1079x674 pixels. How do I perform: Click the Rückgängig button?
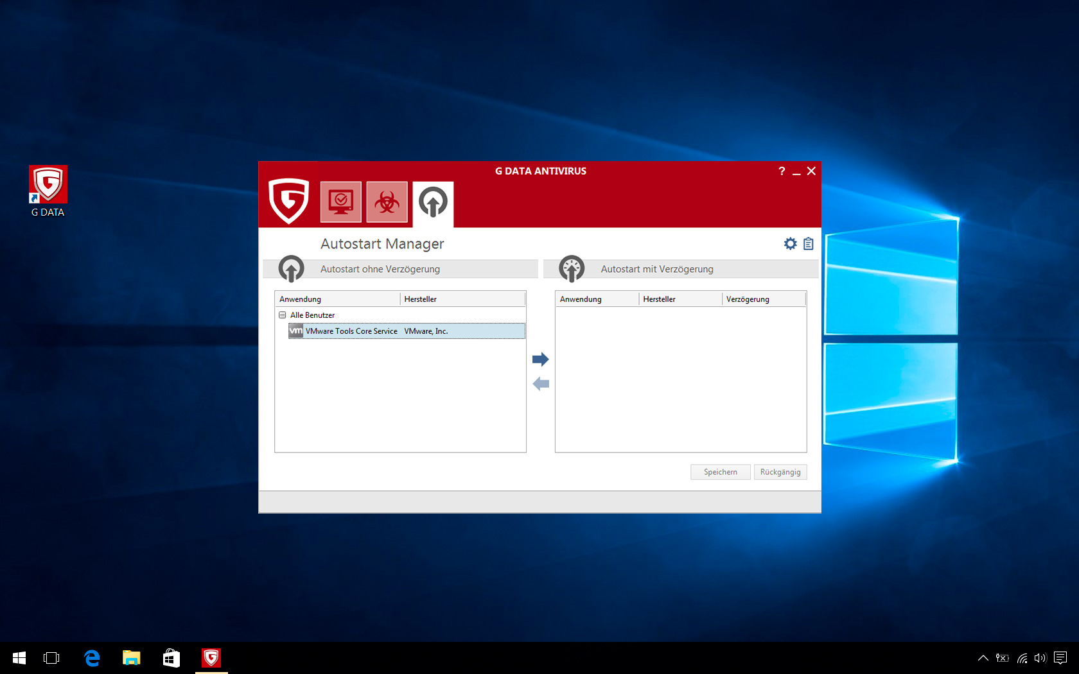pos(780,472)
